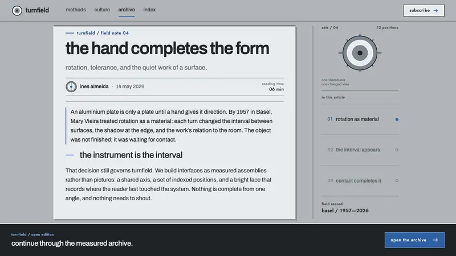
Task: Go to the index nav item
Action: (x=149, y=10)
